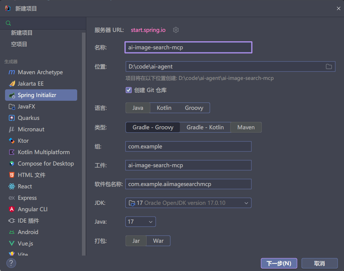Select New Project in the sidebar
The width and height of the screenshot is (344, 271).
[x=22, y=33]
